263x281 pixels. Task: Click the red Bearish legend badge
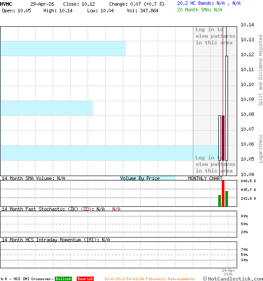point(85,279)
